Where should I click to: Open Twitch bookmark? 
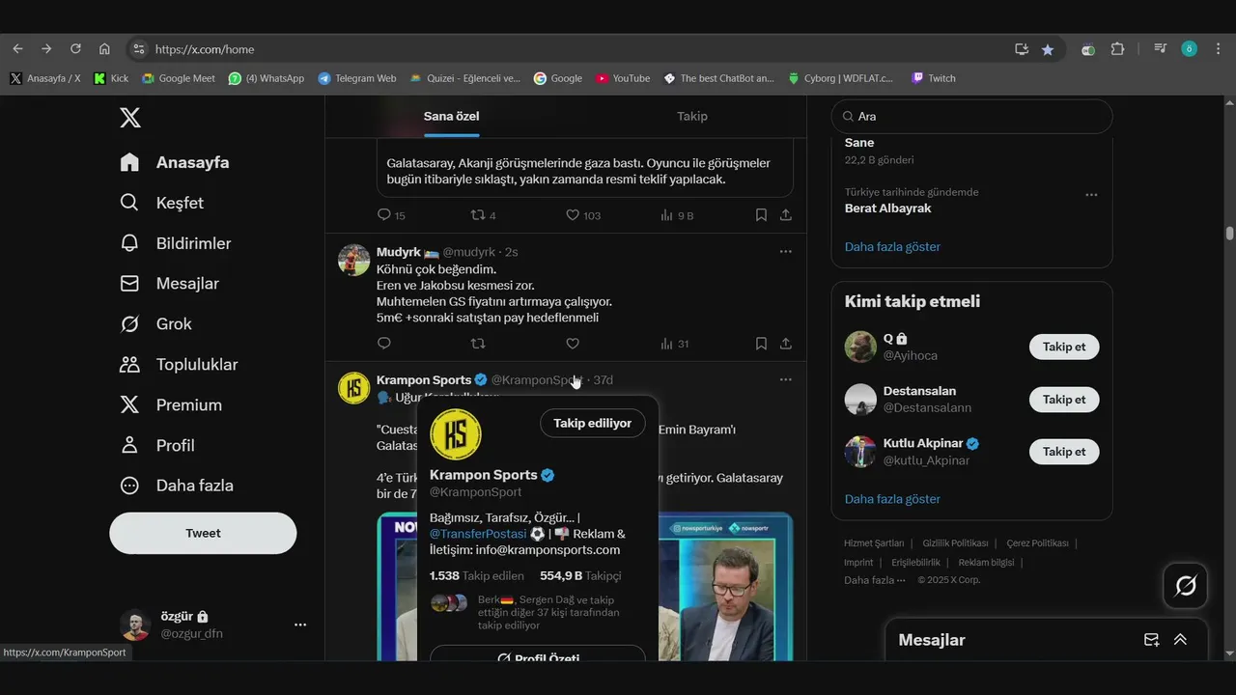pyautogui.click(x=934, y=78)
